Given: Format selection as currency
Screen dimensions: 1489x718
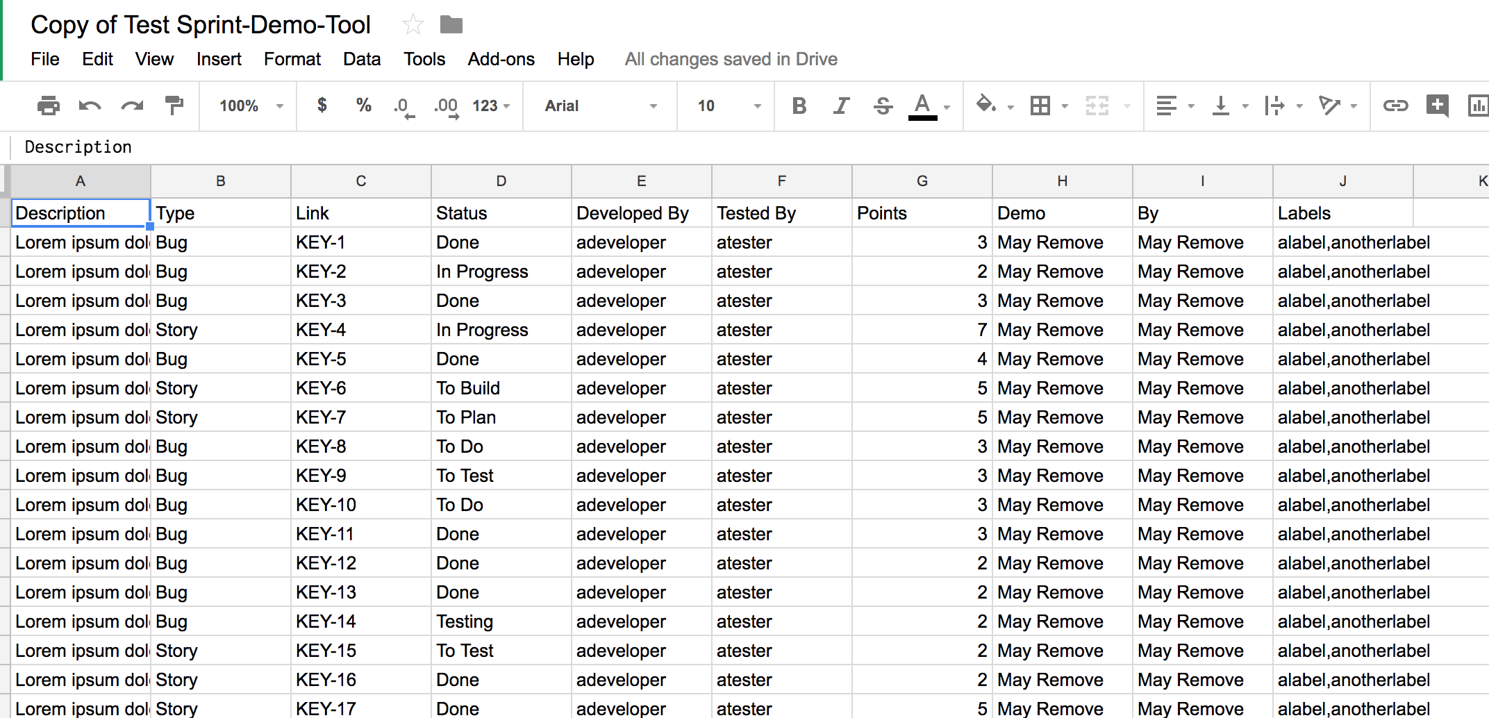Looking at the screenshot, I should click(x=322, y=106).
